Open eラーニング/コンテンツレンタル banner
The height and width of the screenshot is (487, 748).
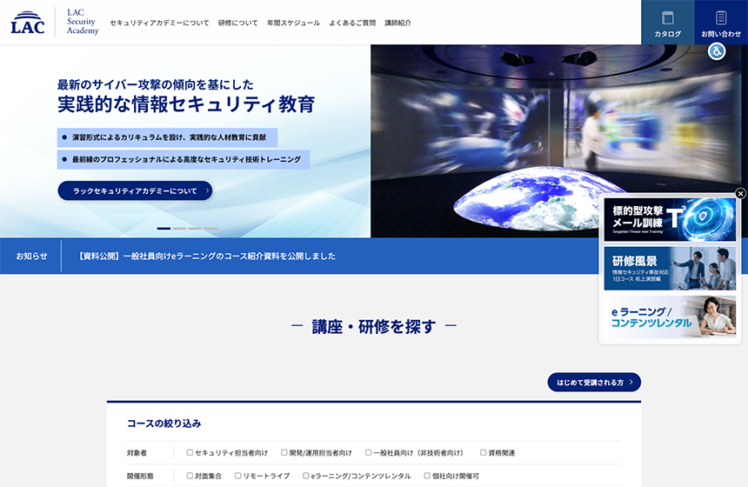[670, 317]
